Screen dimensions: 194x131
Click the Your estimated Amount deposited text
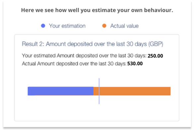click(84, 56)
